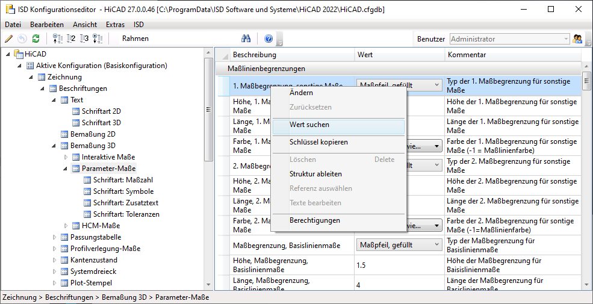
Task: Click the collapse tree levels icon
Action: point(58,39)
